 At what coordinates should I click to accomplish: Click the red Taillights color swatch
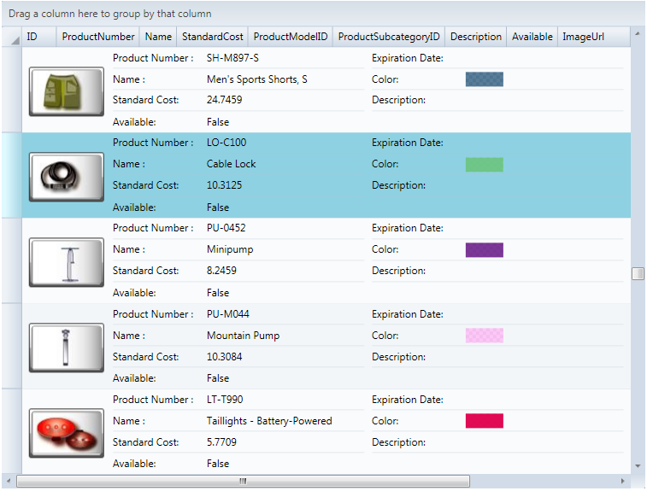click(484, 421)
